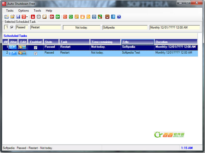Click the orange key log-off icon
205x153 pixels.
[77, 17]
